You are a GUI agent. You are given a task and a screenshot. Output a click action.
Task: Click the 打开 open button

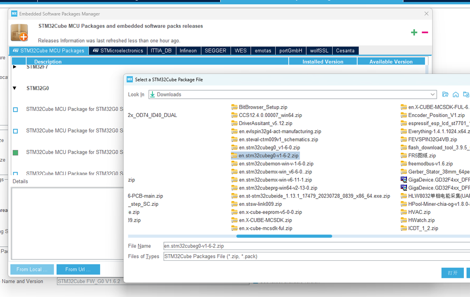(x=453, y=273)
